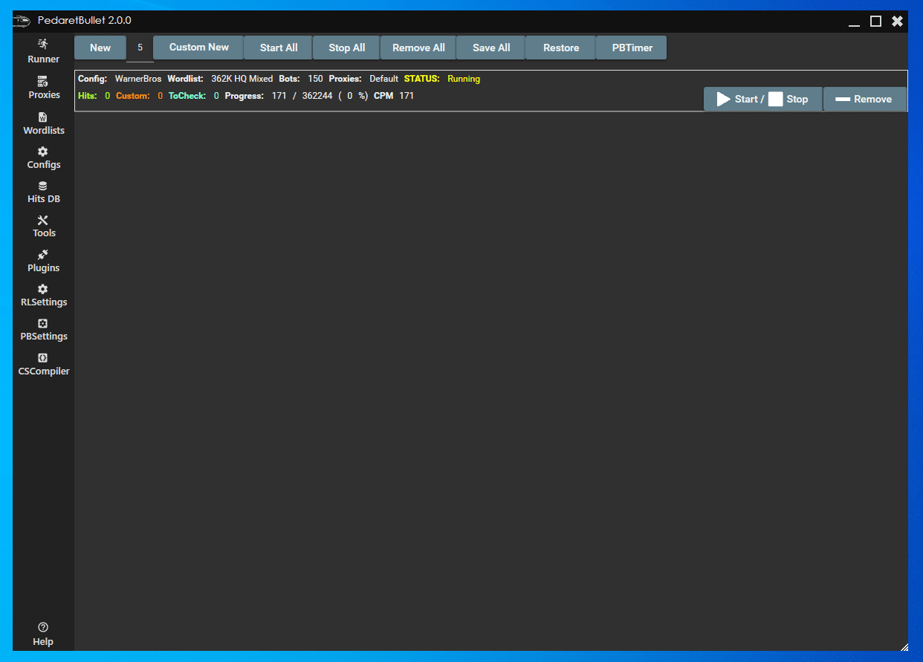Show the Hits DB database

click(x=43, y=192)
